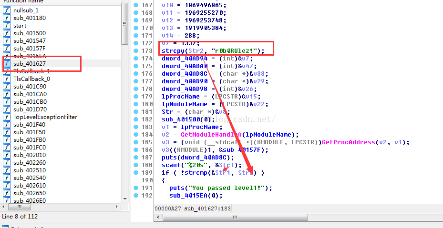Toggle breakpoint dot on line 179

(136, 97)
